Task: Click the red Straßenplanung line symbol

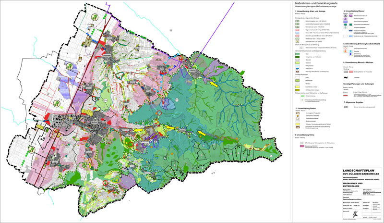Action: 347,95
